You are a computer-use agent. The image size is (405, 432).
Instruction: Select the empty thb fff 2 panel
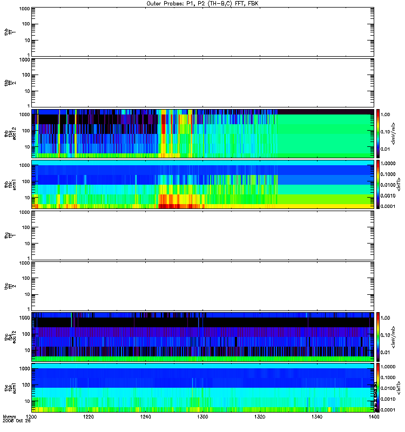[x=202, y=83]
